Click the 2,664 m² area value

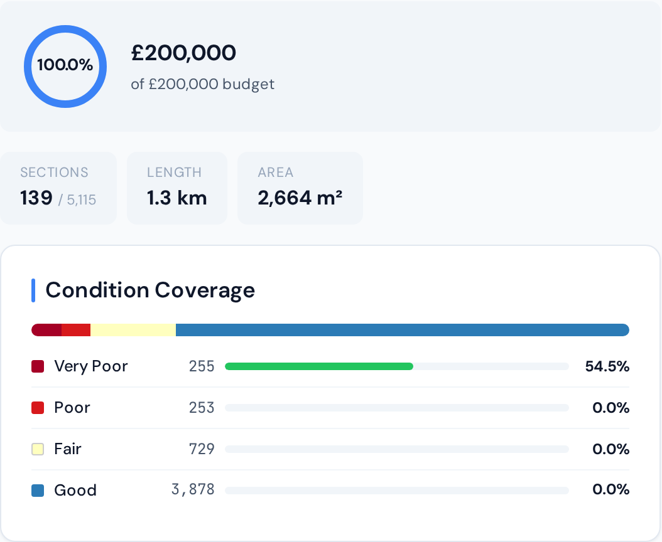[300, 198]
